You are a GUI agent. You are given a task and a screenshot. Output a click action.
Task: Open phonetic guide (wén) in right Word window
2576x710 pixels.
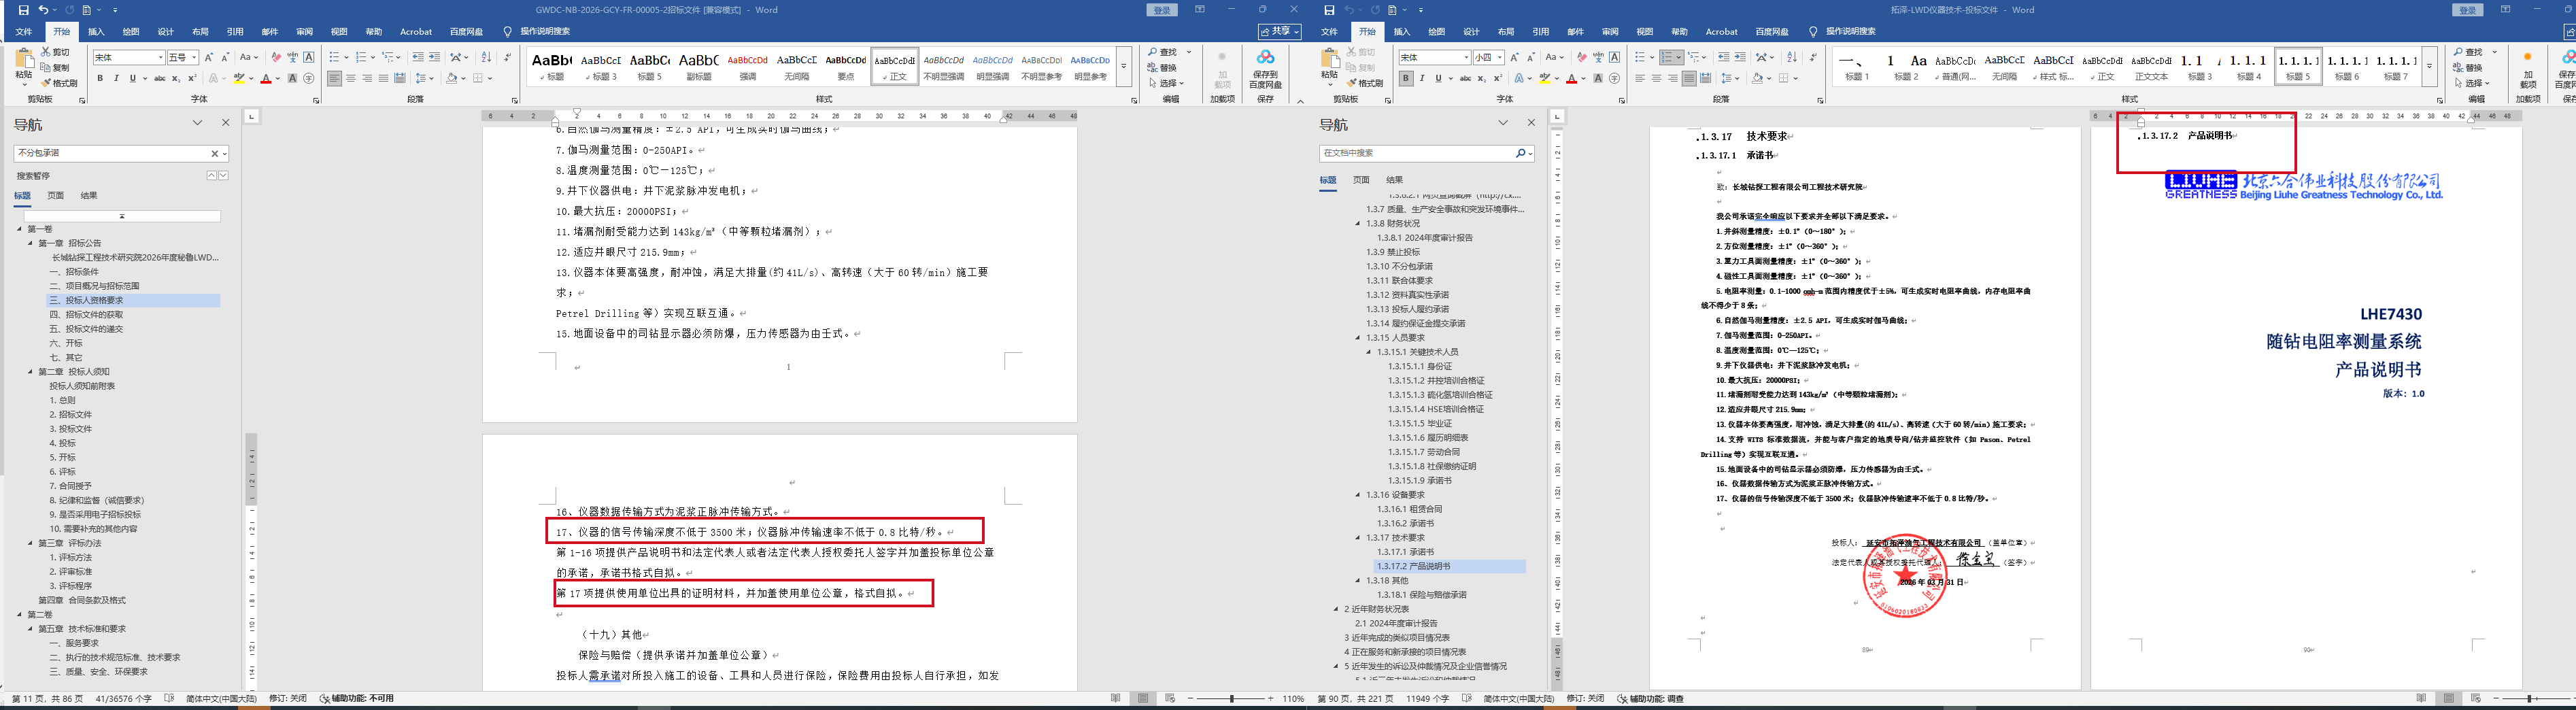click(1598, 57)
